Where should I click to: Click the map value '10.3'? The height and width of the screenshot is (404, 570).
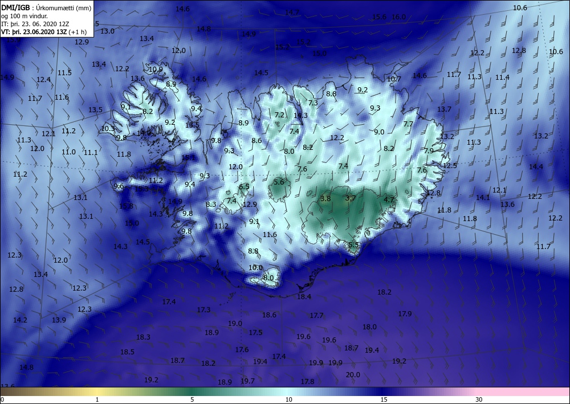point(108,128)
